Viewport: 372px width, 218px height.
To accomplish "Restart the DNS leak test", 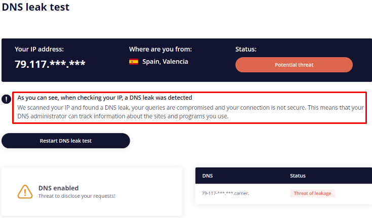I will (66, 141).
